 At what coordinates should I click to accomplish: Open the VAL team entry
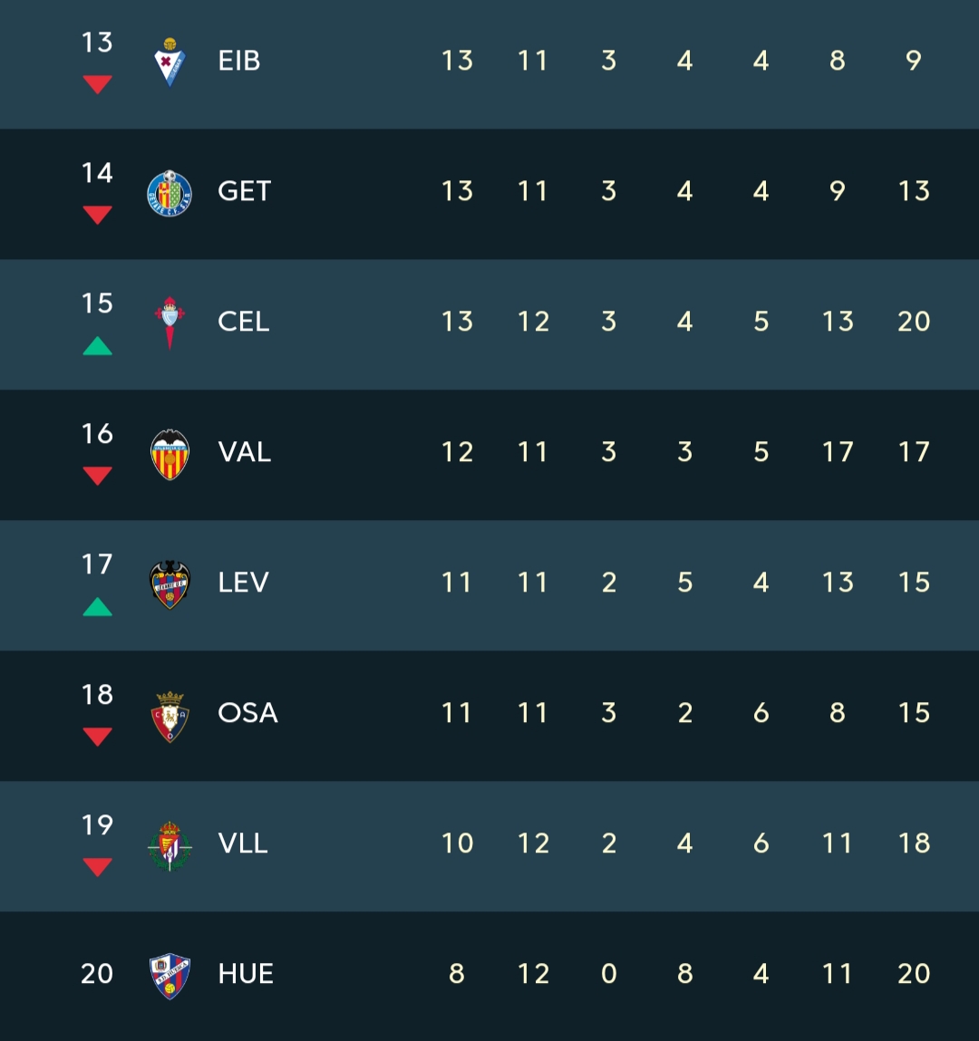click(x=244, y=452)
